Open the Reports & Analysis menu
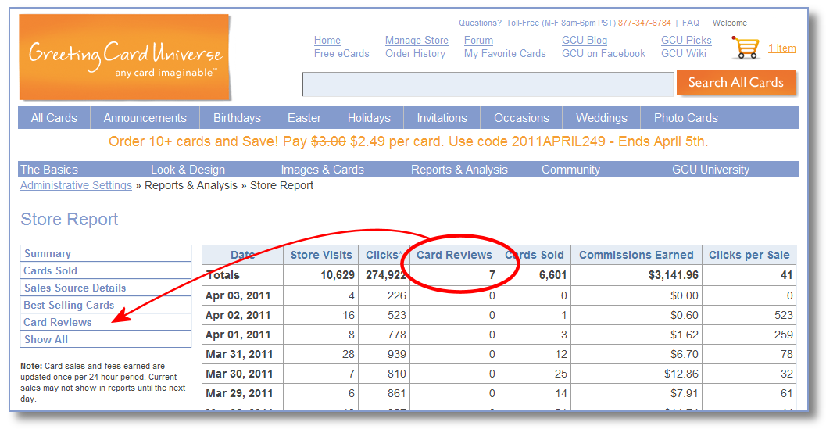This screenshot has width=826, height=433. [x=459, y=170]
